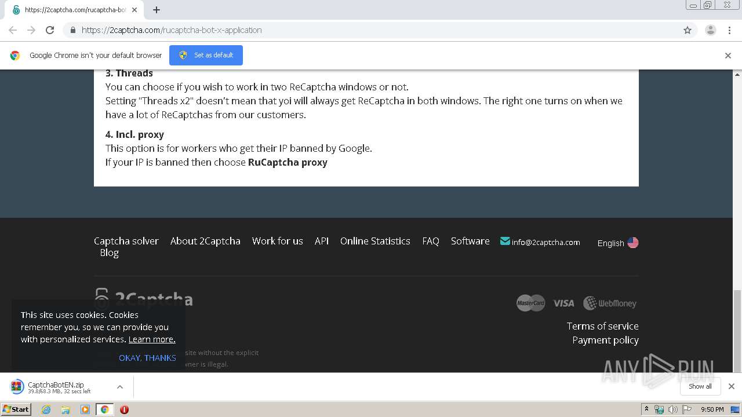Viewport: 742px width, 417px height.
Task: Expand the CaptchaBotEN.zip download options chevron
Action: 120,387
